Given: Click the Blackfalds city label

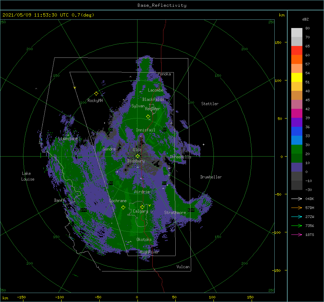Looking at the screenshot, I should 153,99.
